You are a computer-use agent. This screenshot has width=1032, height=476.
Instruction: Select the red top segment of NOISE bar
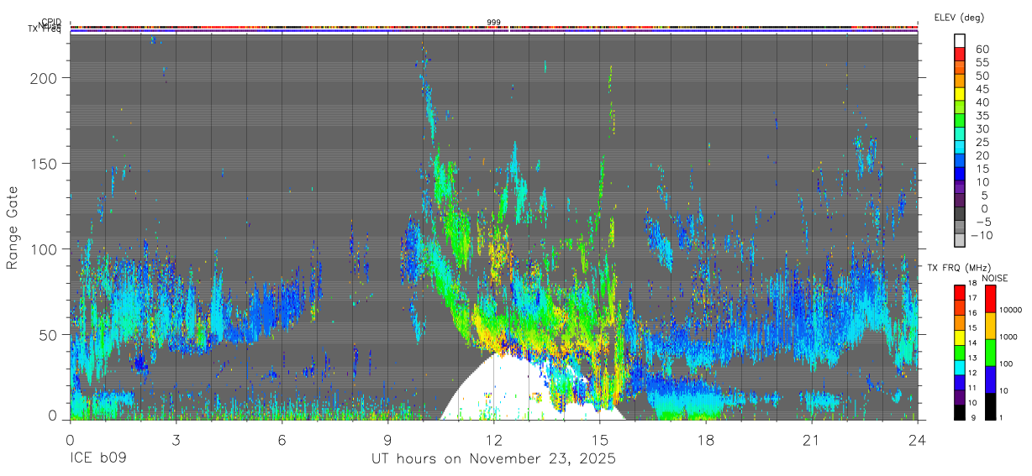(990, 299)
